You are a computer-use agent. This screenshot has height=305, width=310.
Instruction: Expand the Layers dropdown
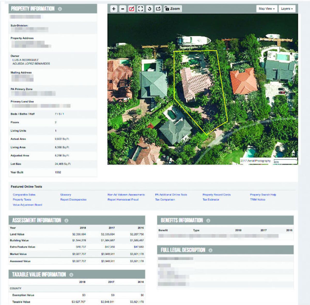[x=287, y=9]
